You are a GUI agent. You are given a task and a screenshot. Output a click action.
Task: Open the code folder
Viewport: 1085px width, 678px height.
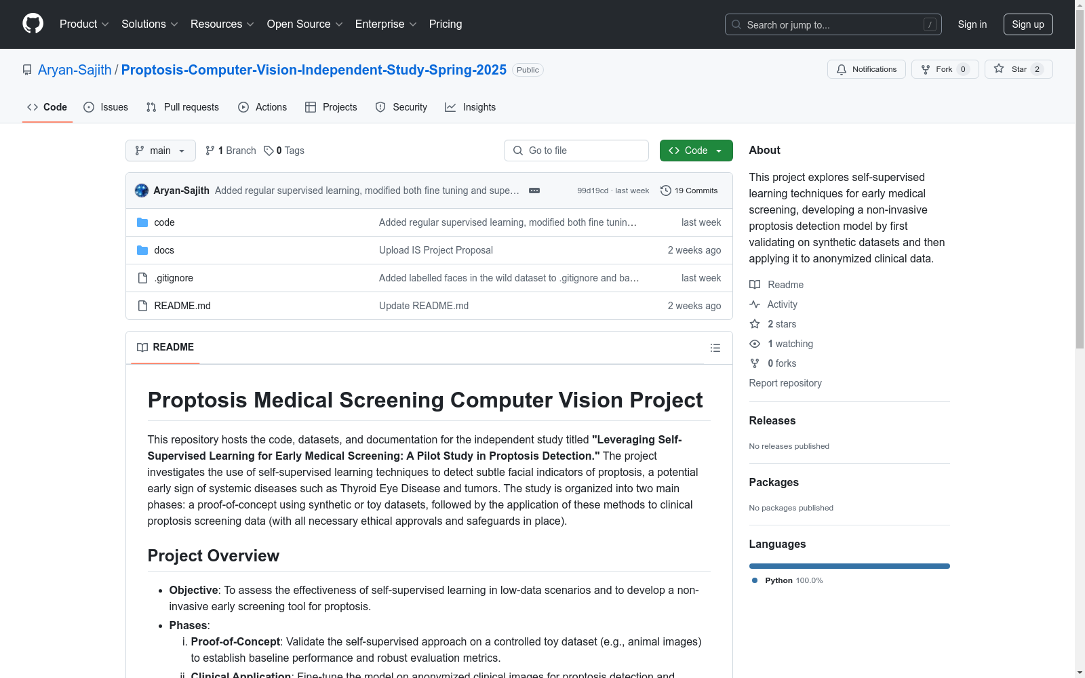pyautogui.click(x=164, y=222)
